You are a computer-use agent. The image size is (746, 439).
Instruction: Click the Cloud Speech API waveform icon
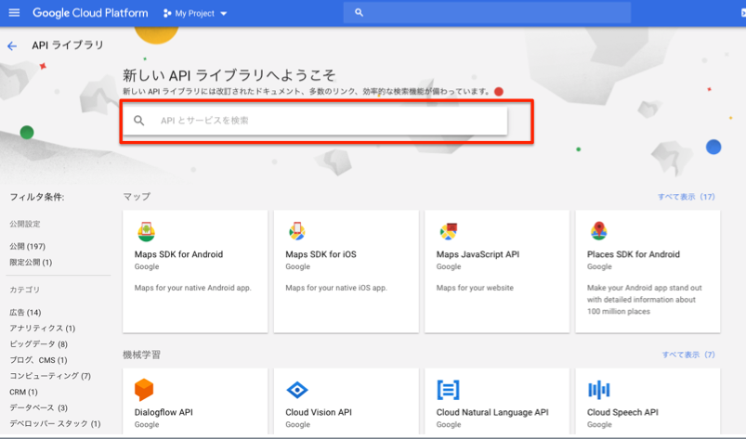599,390
